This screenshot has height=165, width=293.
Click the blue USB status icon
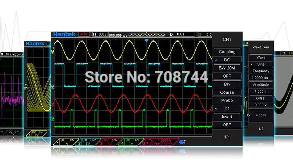(182, 142)
